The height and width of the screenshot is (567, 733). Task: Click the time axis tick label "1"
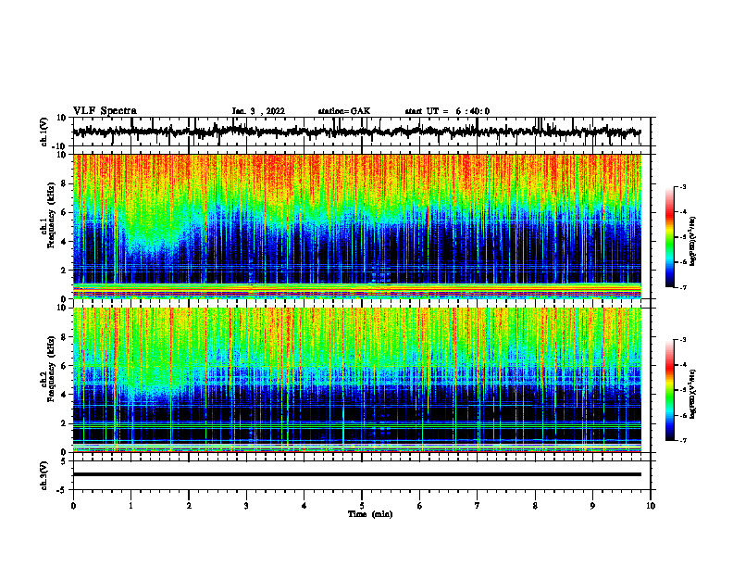click(x=130, y=506)
